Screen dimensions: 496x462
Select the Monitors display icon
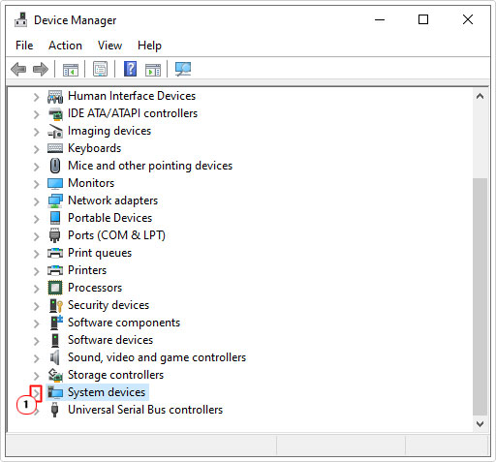click(55, 183)
